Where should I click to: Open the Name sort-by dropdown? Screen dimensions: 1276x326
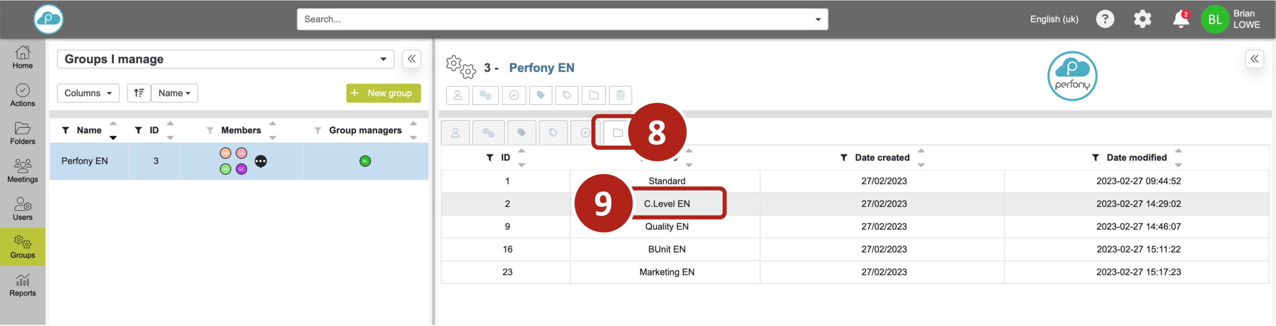[175, 93]
